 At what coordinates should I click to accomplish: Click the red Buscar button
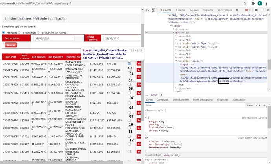[11, 45]
